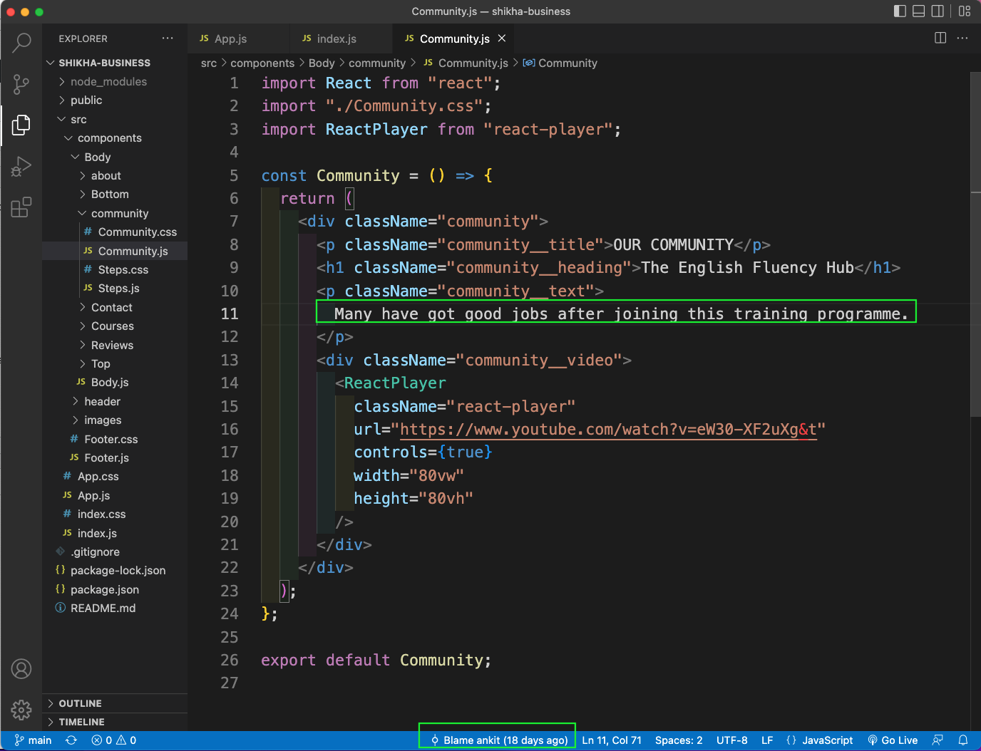Viewport: 981px width, 751px height.
Task: Toggle Go Live server in status bar
Action: 893,740
